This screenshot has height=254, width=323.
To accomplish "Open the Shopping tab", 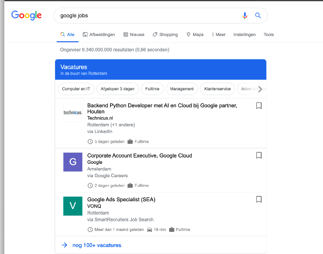I will tap(165, 35).
